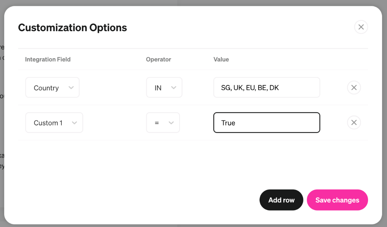This screenshot has width=387, height=227.
Task: Delete the Custom 1 filter row
Action: 354,122
